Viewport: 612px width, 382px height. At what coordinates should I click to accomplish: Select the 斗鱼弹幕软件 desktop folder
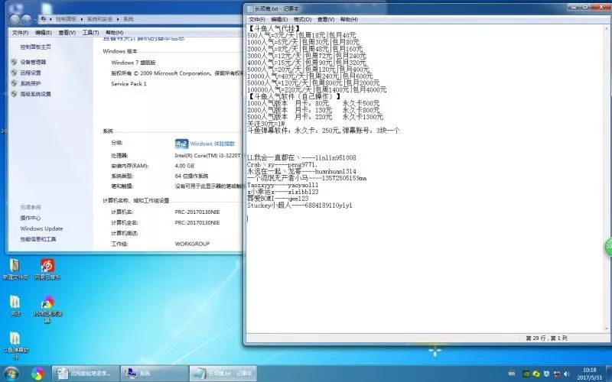coord(15,345)
